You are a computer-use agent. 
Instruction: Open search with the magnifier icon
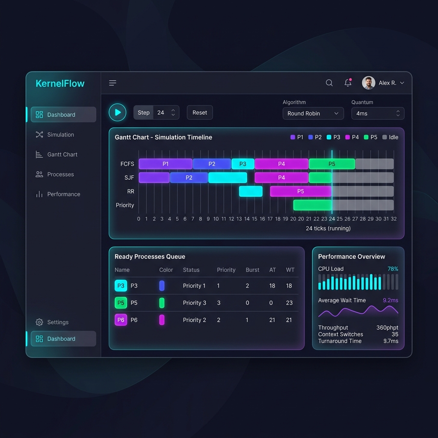pyautogui.click(x=329, y=83)
